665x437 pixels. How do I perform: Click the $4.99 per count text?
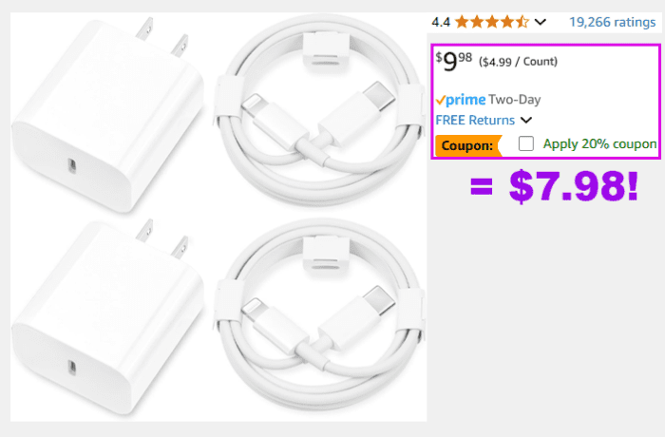[x=518, y=63]
